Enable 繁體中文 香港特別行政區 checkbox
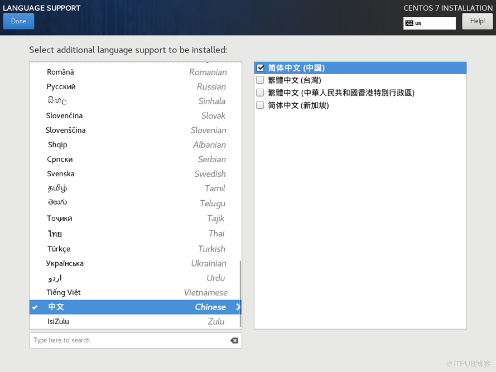 [x=260, y=93]
